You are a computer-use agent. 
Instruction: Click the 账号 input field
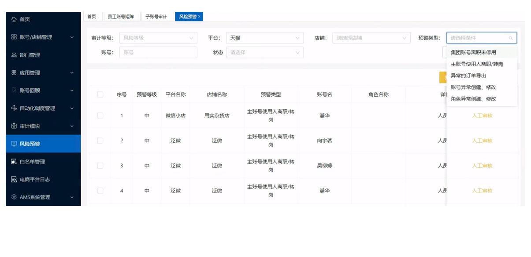tap(158, 52)
